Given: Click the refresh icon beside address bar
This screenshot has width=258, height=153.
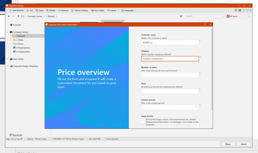Looking at the screenshot, I should tap(181, 16).
